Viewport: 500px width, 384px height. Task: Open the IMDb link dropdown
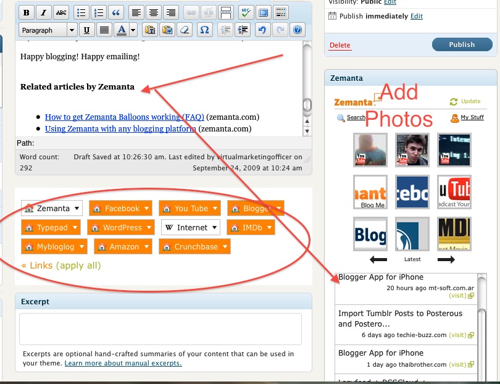[251, 227]
